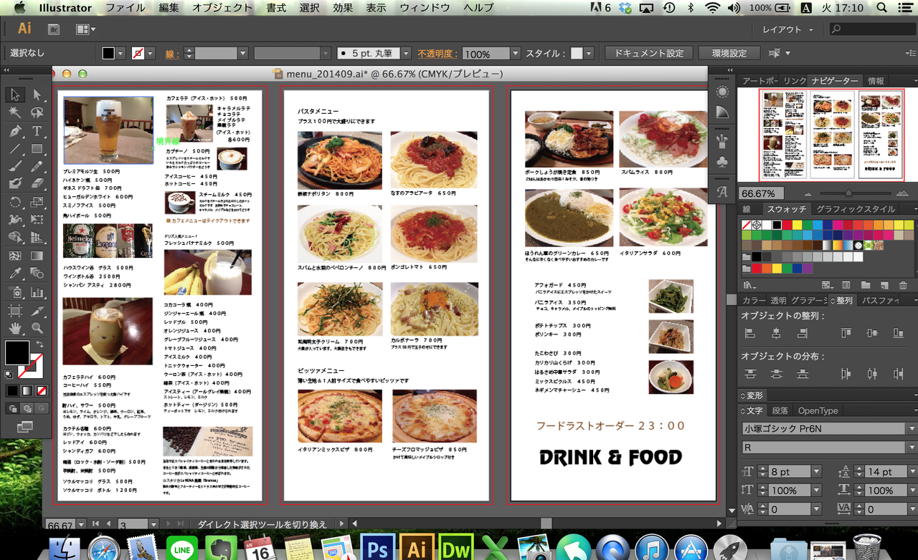
Task: Open the ファイル menu
Action: (x=126, y=8)
